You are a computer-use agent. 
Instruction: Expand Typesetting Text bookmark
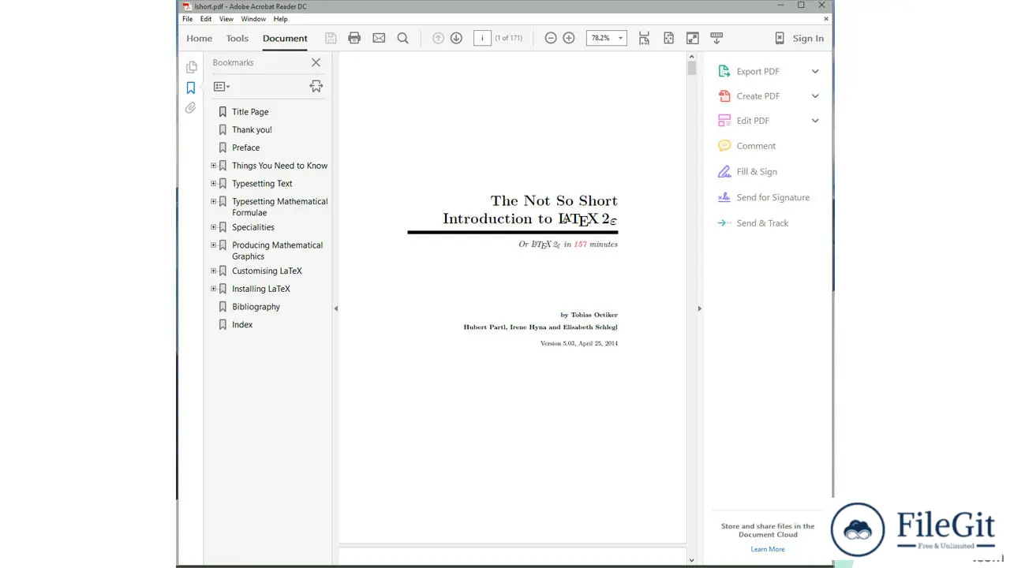(213, 183)
